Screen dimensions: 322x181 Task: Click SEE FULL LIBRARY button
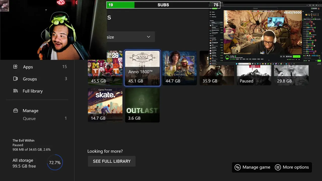[112, 161]
